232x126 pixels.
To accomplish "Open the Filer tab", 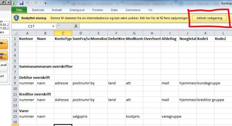I will [x=19, y=10].
